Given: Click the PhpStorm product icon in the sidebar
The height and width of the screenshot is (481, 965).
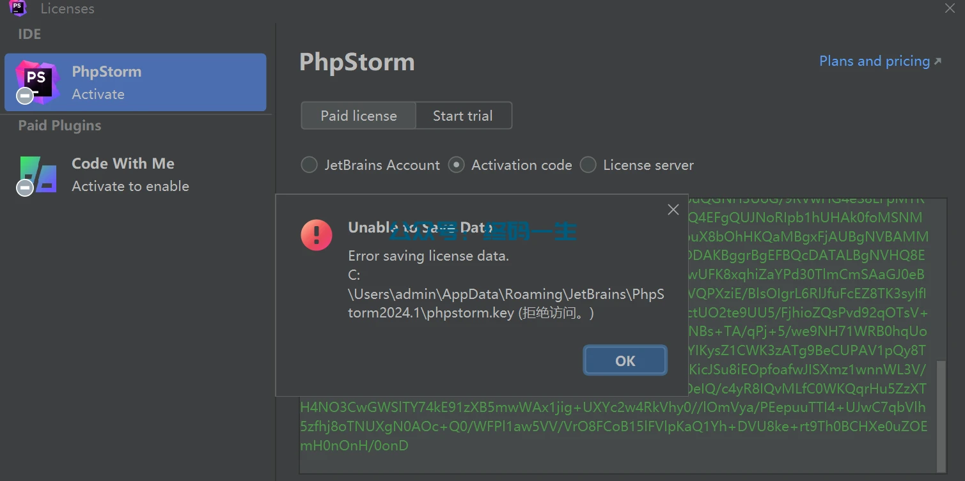Looking at the screenshot, I should click(37, 80).
